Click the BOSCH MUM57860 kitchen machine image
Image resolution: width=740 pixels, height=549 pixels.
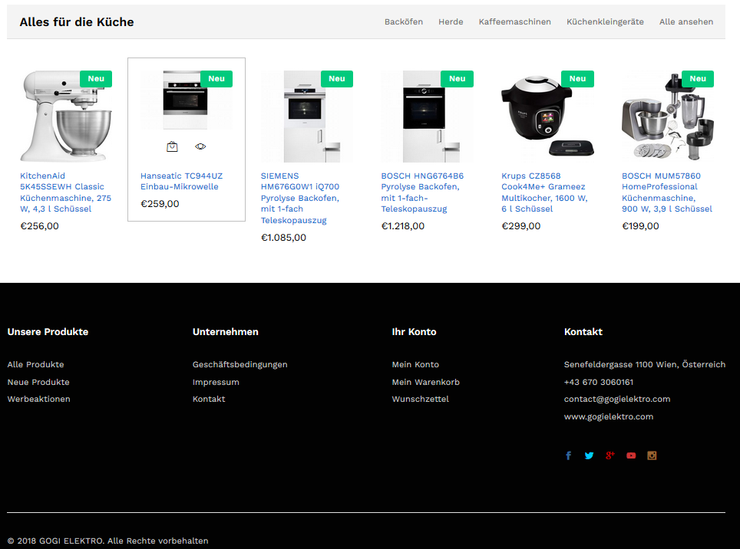point(668,117)
